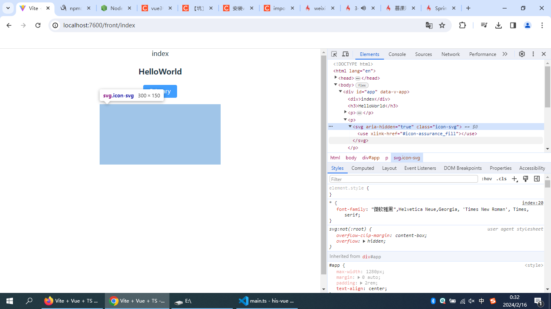The height and width of the screenshot is (309, 551).
Task: Select the Elements tab
Action: click(369, 54)
